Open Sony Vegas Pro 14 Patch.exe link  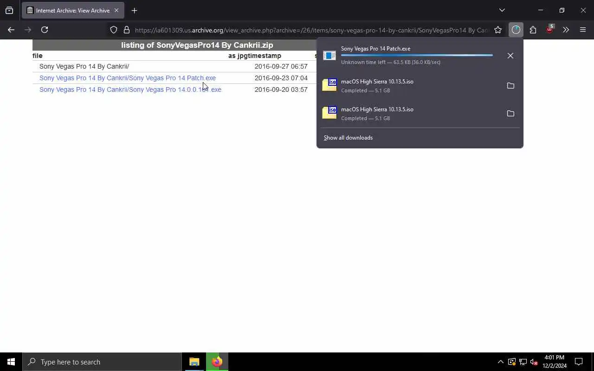pyautogui.click(x=128, y=78)
